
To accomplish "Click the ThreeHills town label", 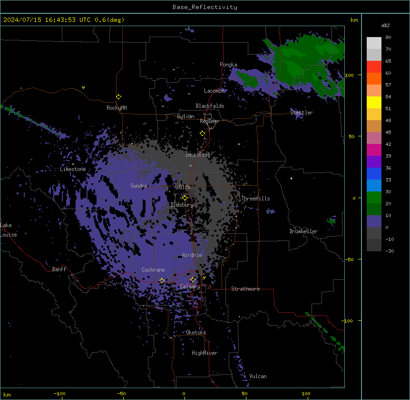I will (x=255, y=199).
